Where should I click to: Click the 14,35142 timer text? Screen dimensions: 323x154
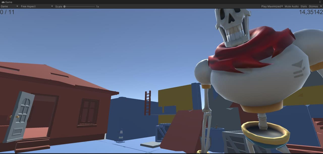click(311, 12)
